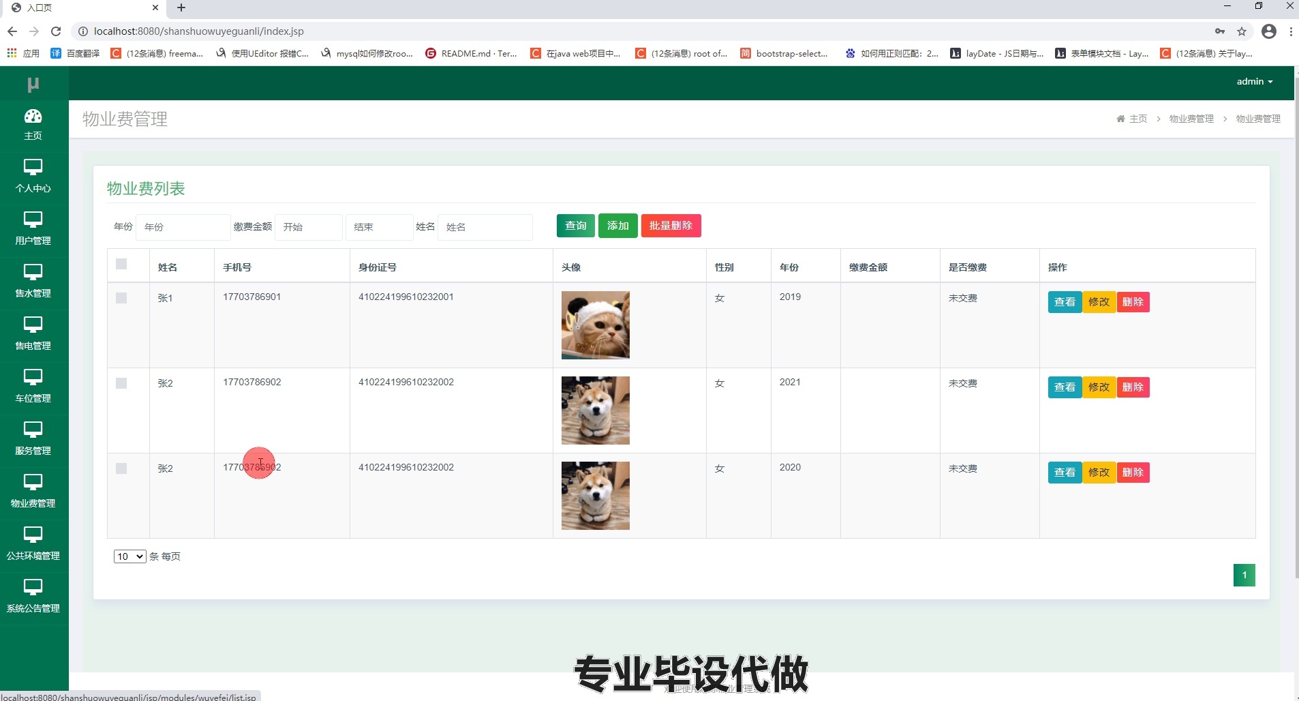View details for 张1 with 查看

coord(1065,302)
